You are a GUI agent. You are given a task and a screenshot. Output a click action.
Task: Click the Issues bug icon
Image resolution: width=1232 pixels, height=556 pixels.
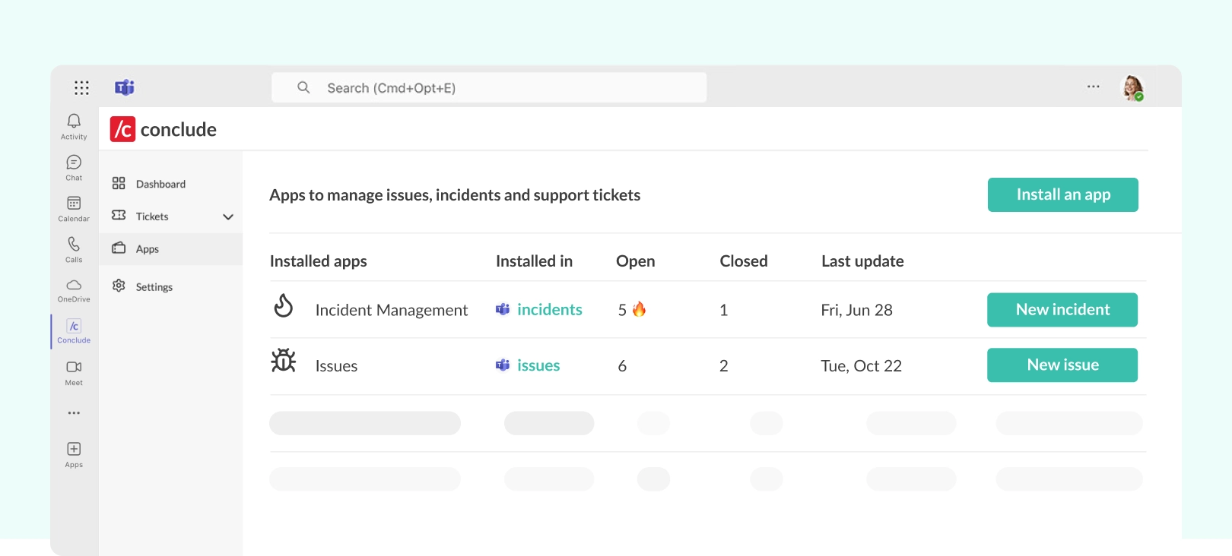[284, 361]
